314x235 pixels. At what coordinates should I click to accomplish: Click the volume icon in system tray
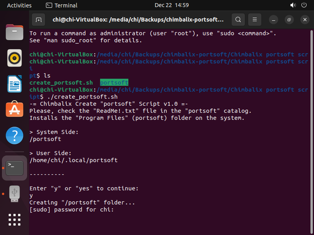293,5
